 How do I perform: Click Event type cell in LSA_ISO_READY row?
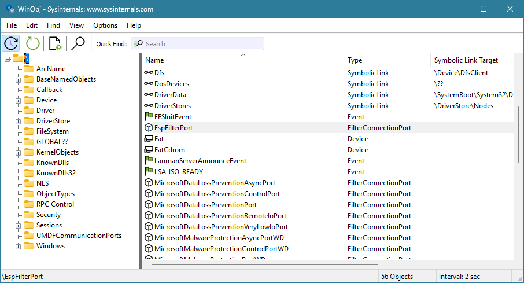(356, 172)
